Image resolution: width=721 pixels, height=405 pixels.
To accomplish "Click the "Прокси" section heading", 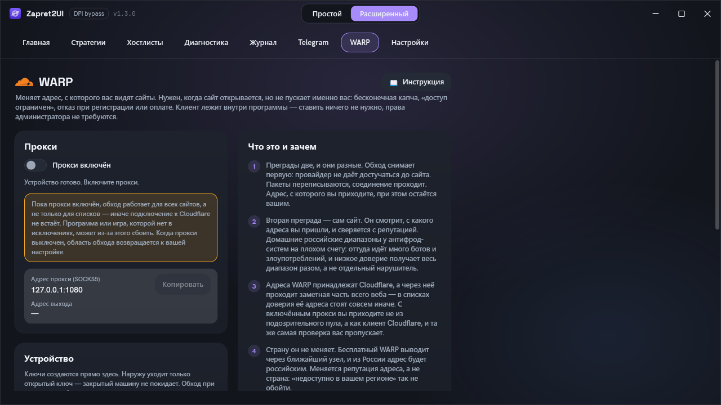I will (x=41, y=147).
